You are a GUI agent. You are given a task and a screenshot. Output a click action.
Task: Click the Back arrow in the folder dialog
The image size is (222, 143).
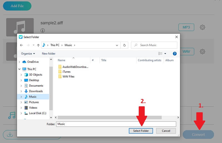(21, 45)
